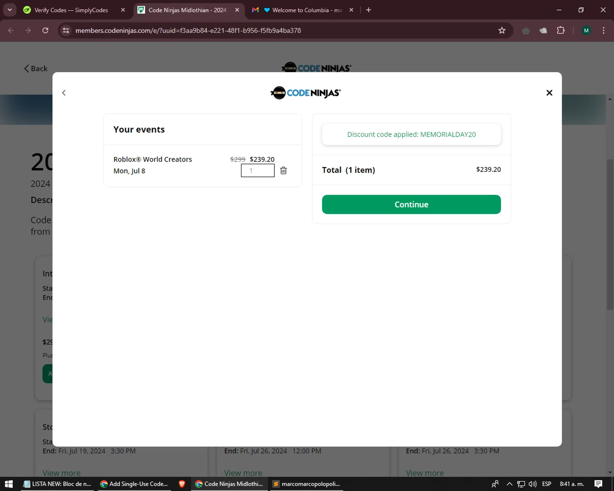The image size is (614, 491).
Task: Open network status tray icon
Action: (x=521, y=484)
